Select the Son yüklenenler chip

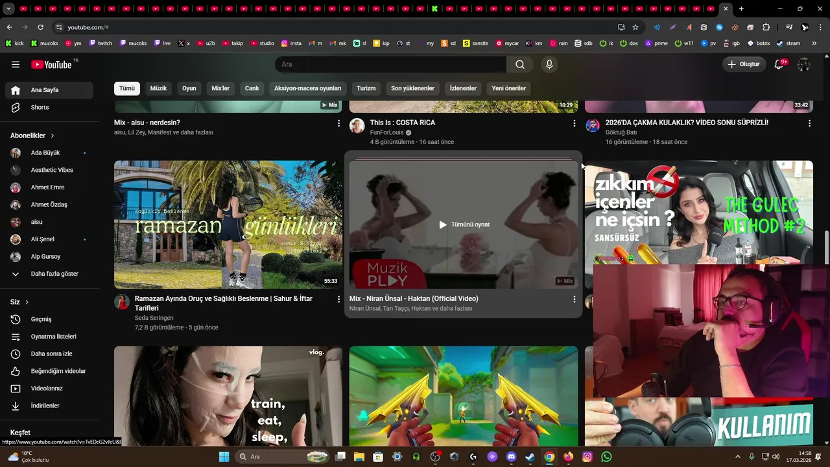pos(412,88)
